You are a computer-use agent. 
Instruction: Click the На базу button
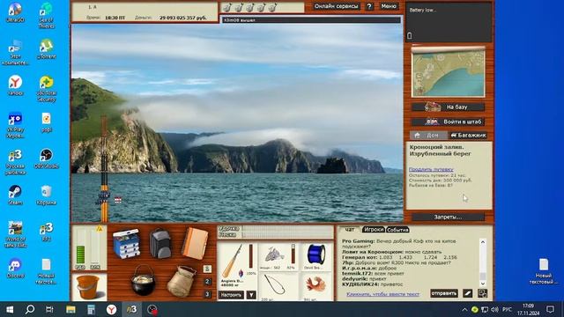(449, 107)
